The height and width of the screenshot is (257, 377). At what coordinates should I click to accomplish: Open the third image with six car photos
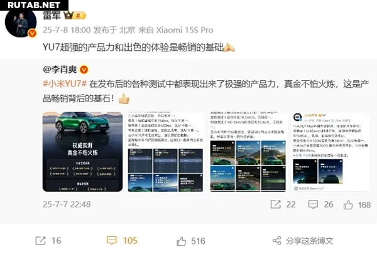tap(248, 152)
